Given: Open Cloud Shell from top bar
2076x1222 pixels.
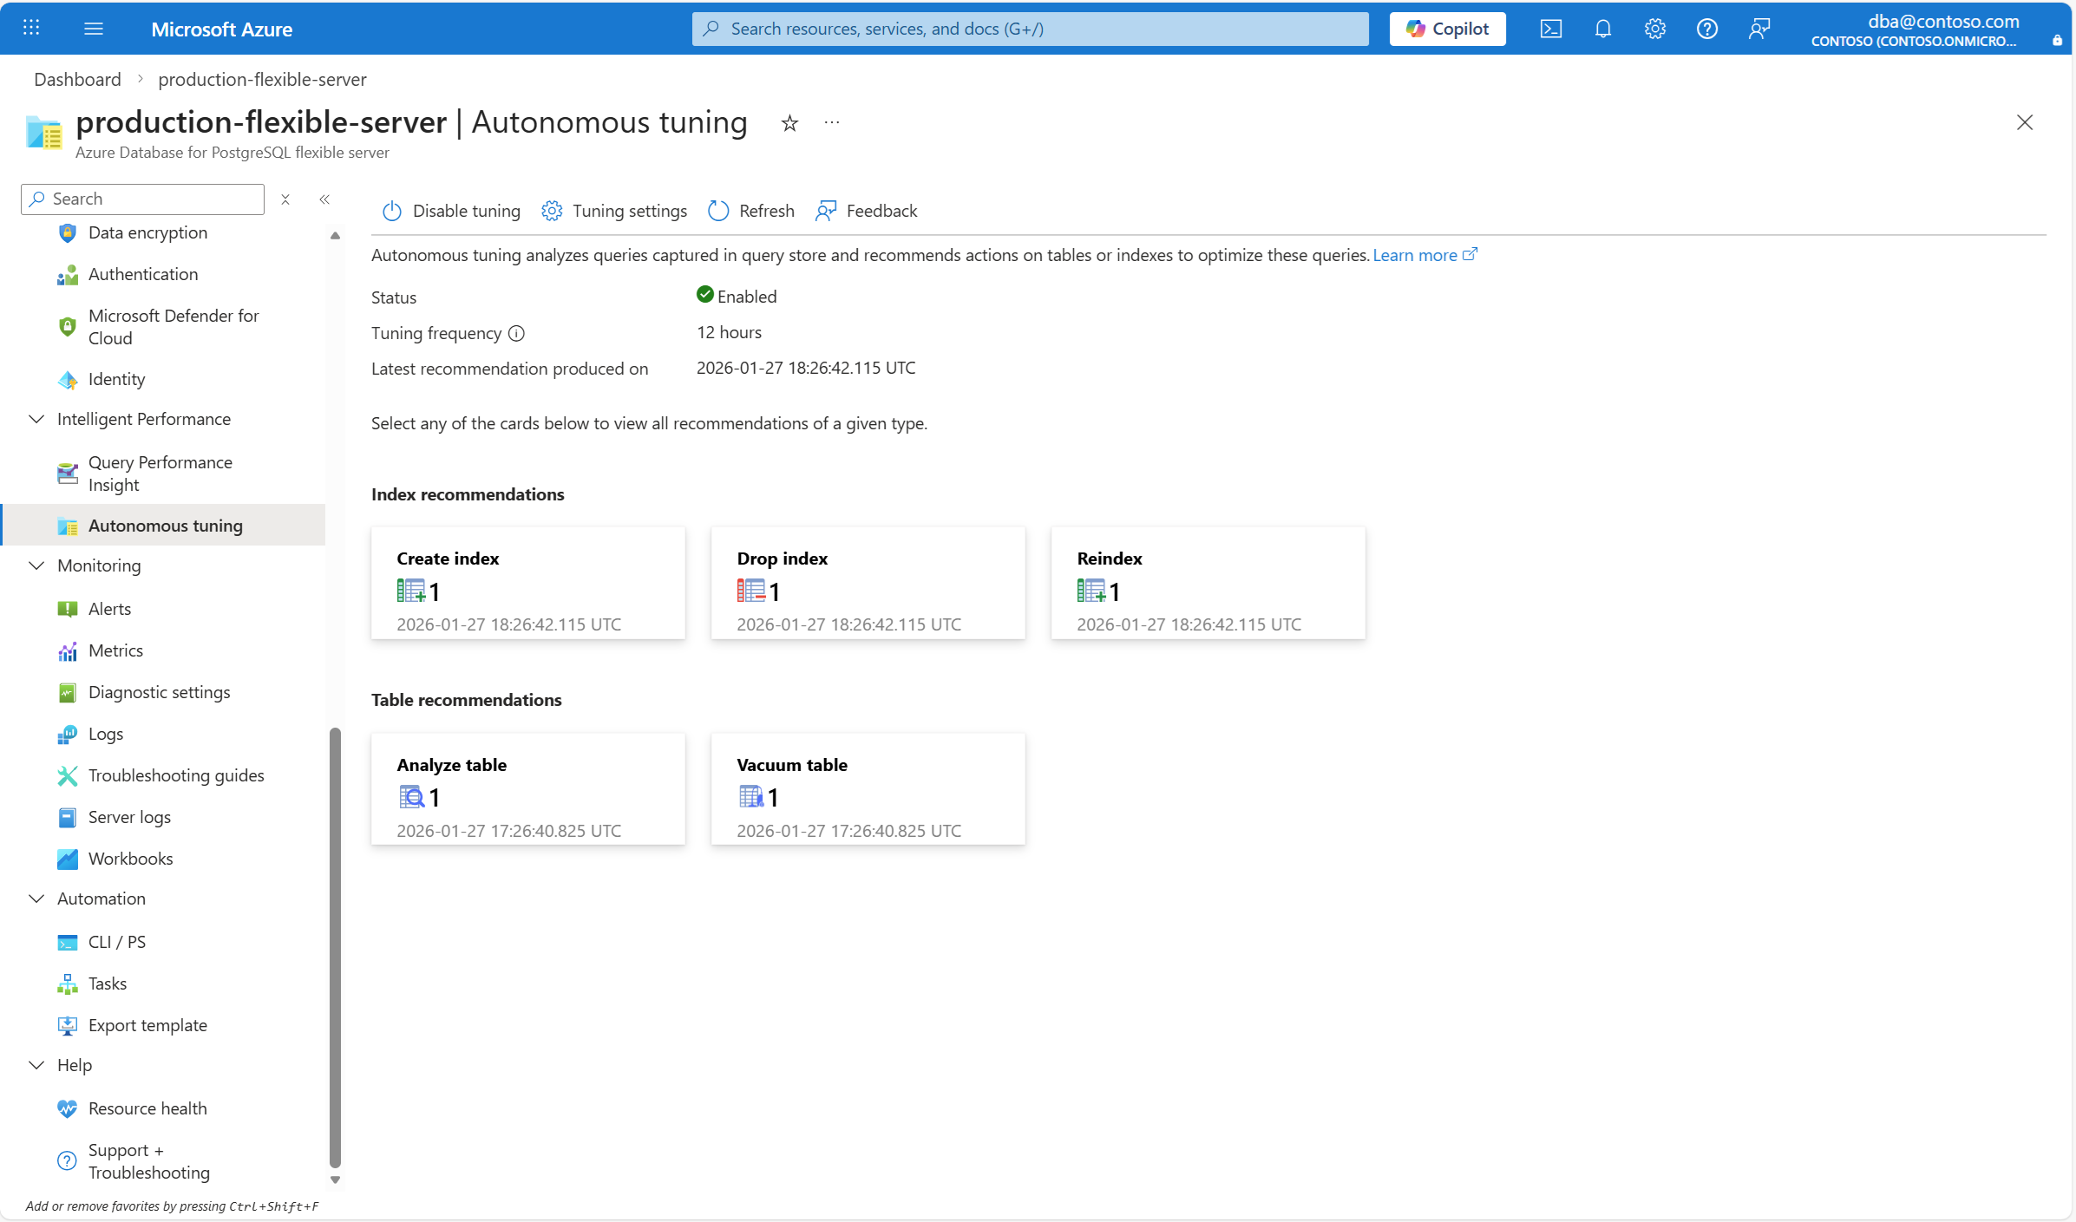Looking at the screenshot, I should click(x=1550, y=29).
